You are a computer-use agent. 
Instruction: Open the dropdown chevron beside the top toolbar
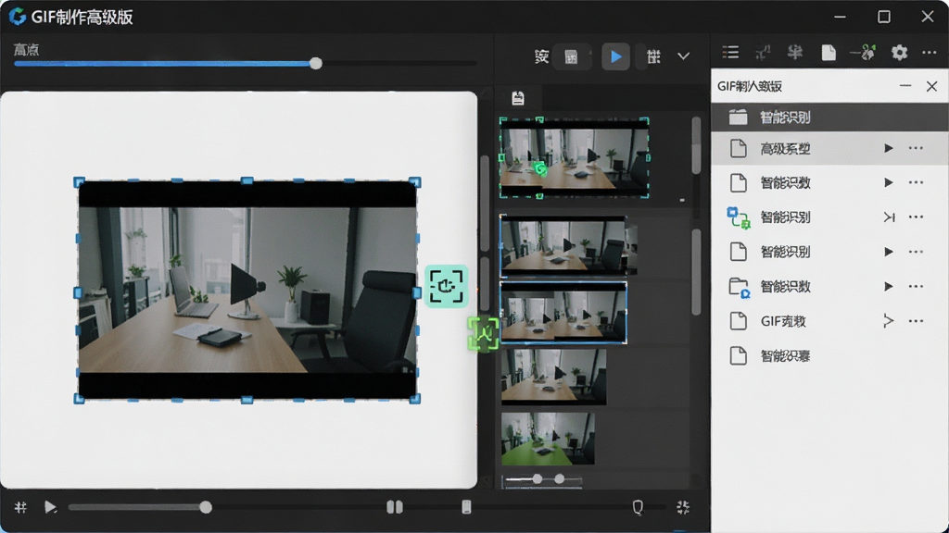(683, 56)
